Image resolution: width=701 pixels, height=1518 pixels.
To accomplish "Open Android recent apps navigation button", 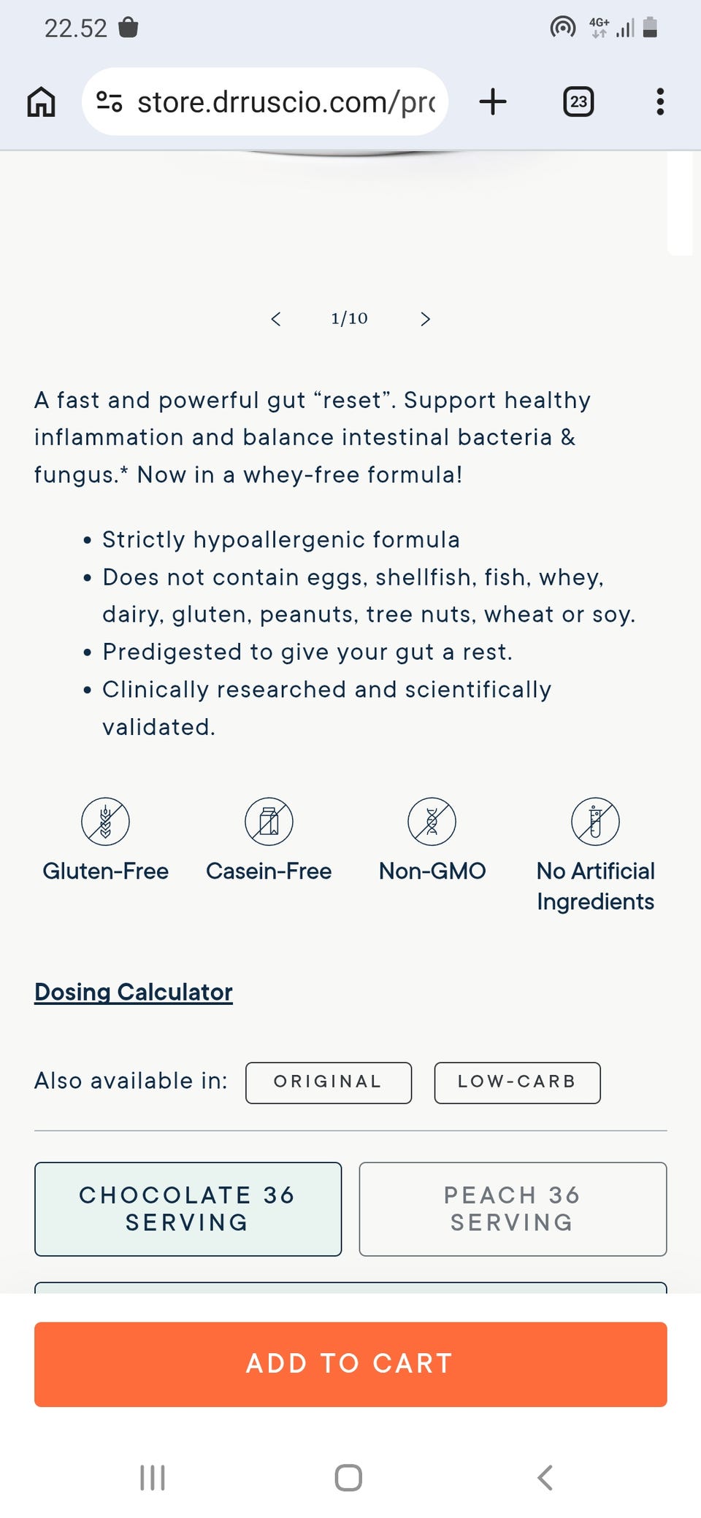I will pyautogui.click(x=153, y=1478).
